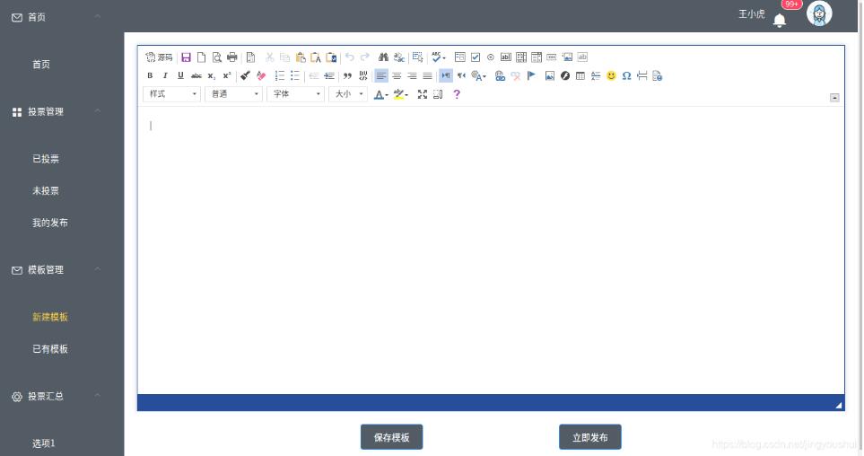Select Align Left

click(x=381, y=76)
